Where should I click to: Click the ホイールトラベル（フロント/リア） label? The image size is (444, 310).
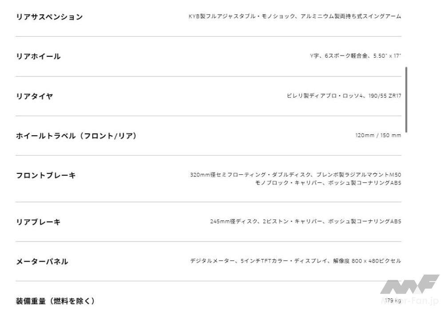pos(76,136)
